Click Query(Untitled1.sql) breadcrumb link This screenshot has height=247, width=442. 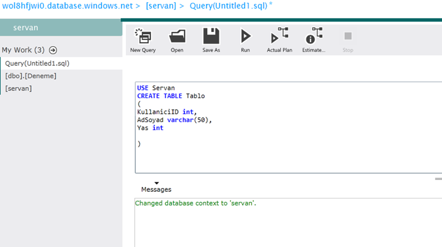pos(229,6)
